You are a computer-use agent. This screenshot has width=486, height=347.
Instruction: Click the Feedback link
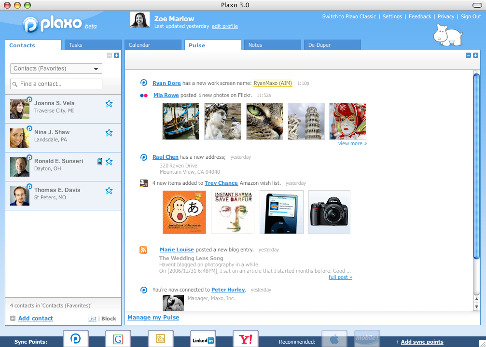pos(420,17)
